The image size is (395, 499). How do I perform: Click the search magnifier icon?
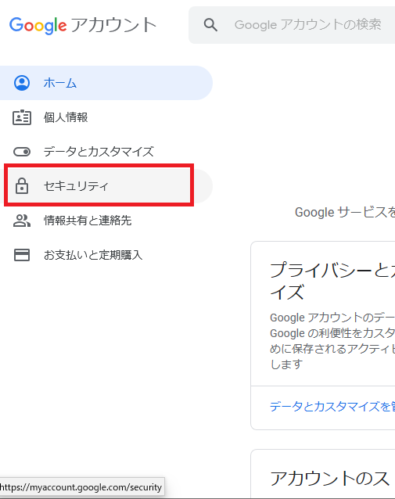click(x=210, y=25)
